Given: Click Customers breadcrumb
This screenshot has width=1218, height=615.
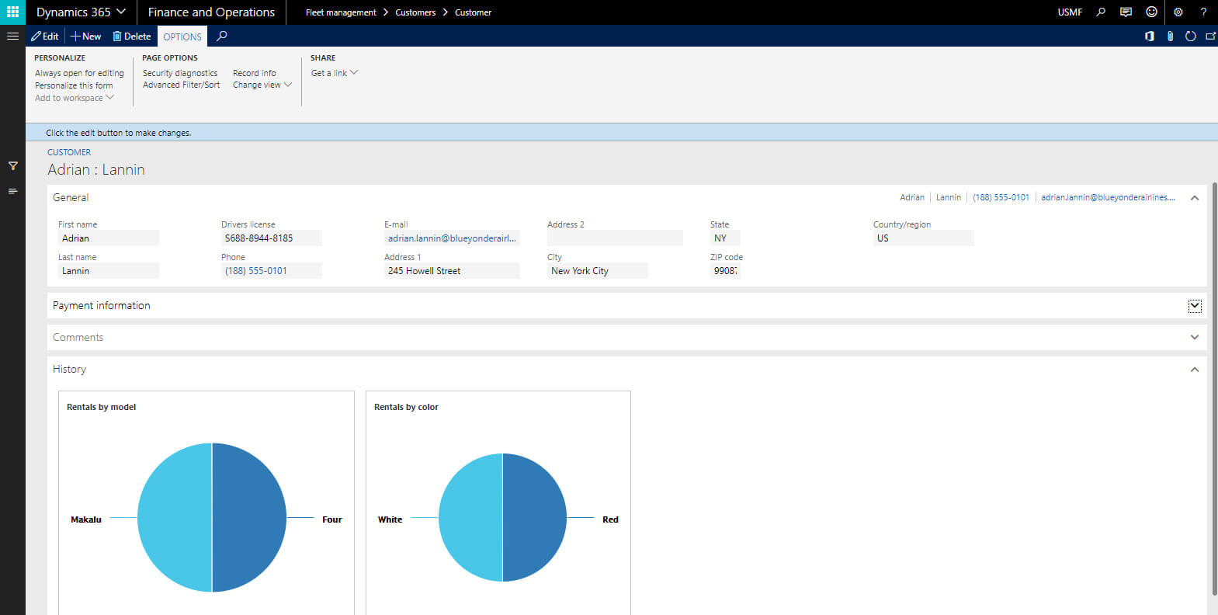Looking at the screenshot, I should click(415, 12).
